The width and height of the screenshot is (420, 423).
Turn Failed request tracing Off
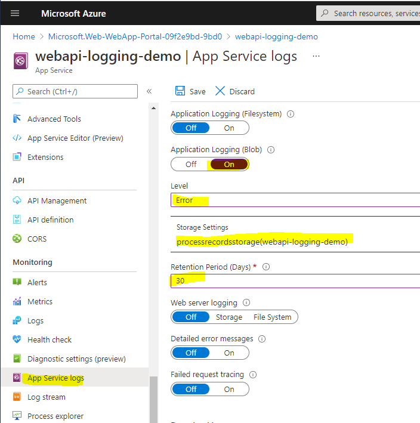191,389
